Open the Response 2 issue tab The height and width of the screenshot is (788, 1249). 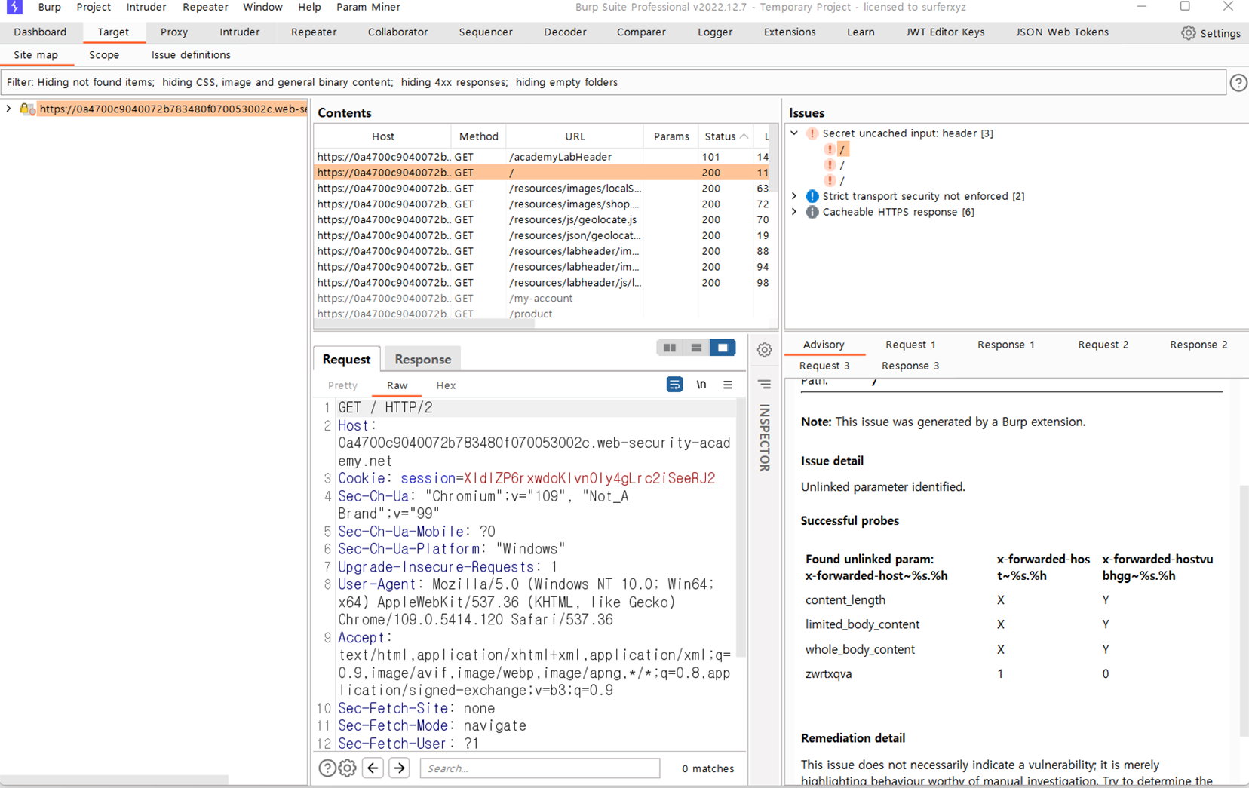tap(1198, 345)
